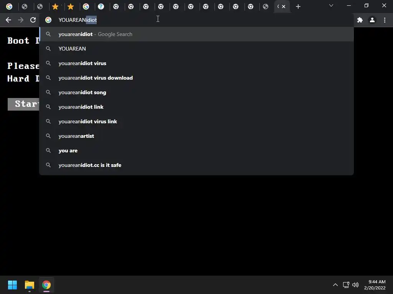Select the "you are" suggestion

pyautogui.click(x=196, y=150)
